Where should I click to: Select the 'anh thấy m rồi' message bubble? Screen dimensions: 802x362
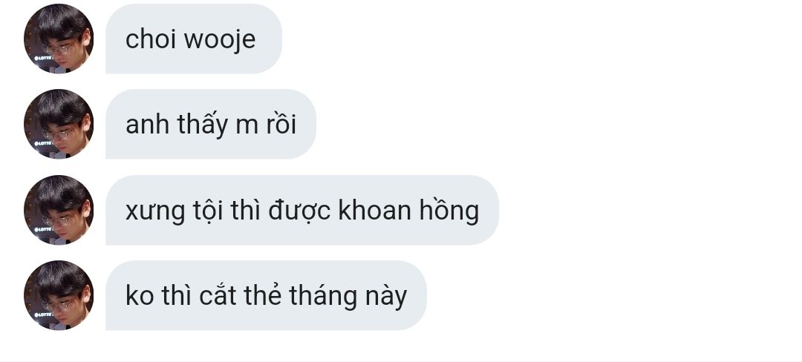coord(211,124)
